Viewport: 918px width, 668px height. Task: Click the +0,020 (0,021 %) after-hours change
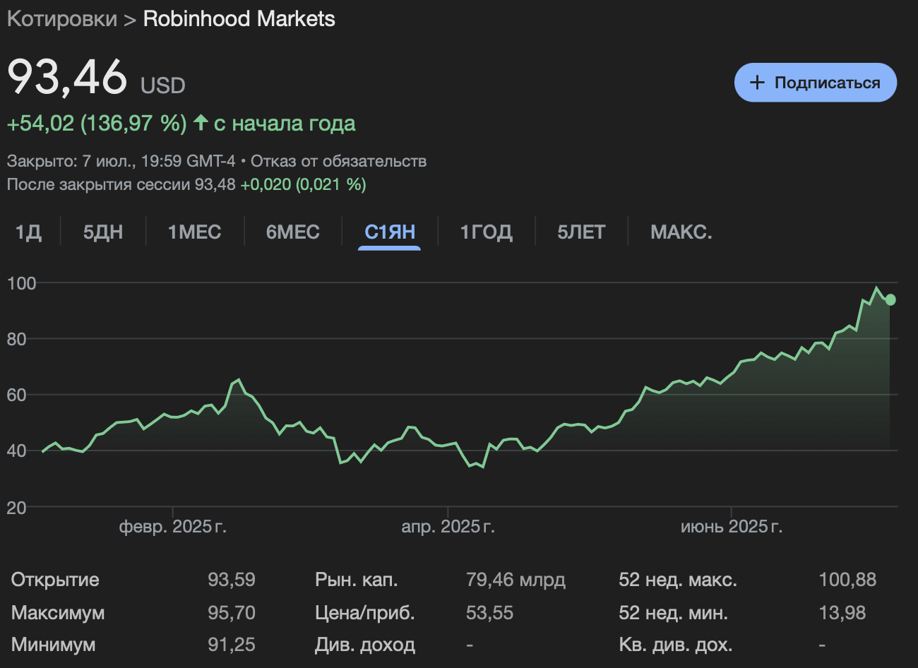[x=303, y=185]
